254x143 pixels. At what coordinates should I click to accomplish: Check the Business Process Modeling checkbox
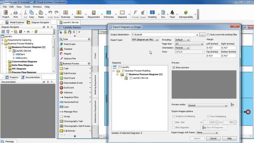coord(123,71)
